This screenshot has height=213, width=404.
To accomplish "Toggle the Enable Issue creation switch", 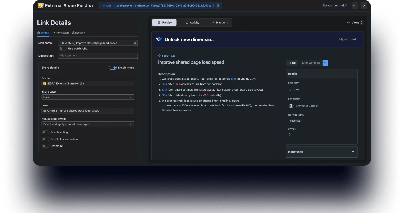I will 45,139.
